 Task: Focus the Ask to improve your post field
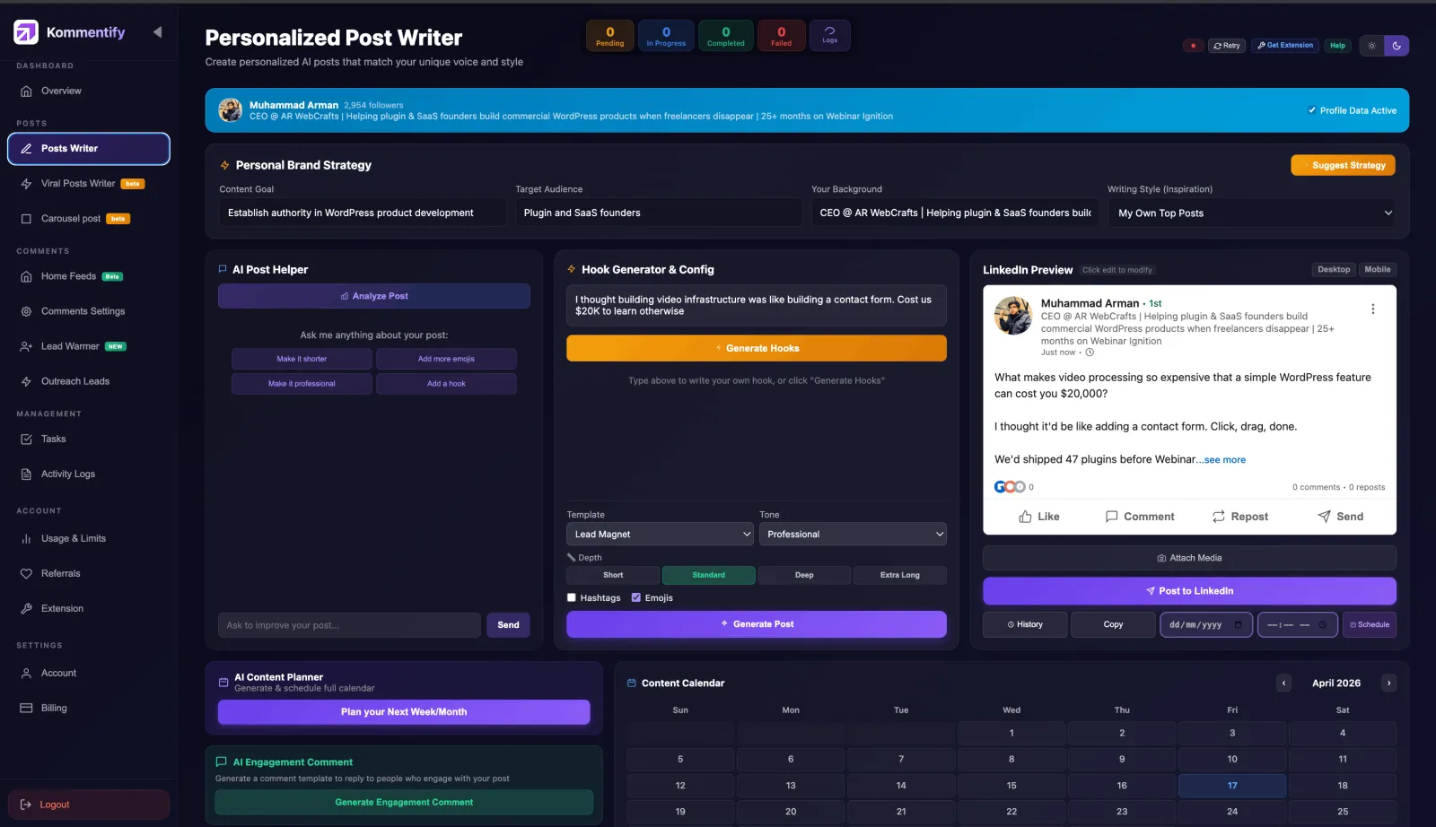[x=349, y=625]
